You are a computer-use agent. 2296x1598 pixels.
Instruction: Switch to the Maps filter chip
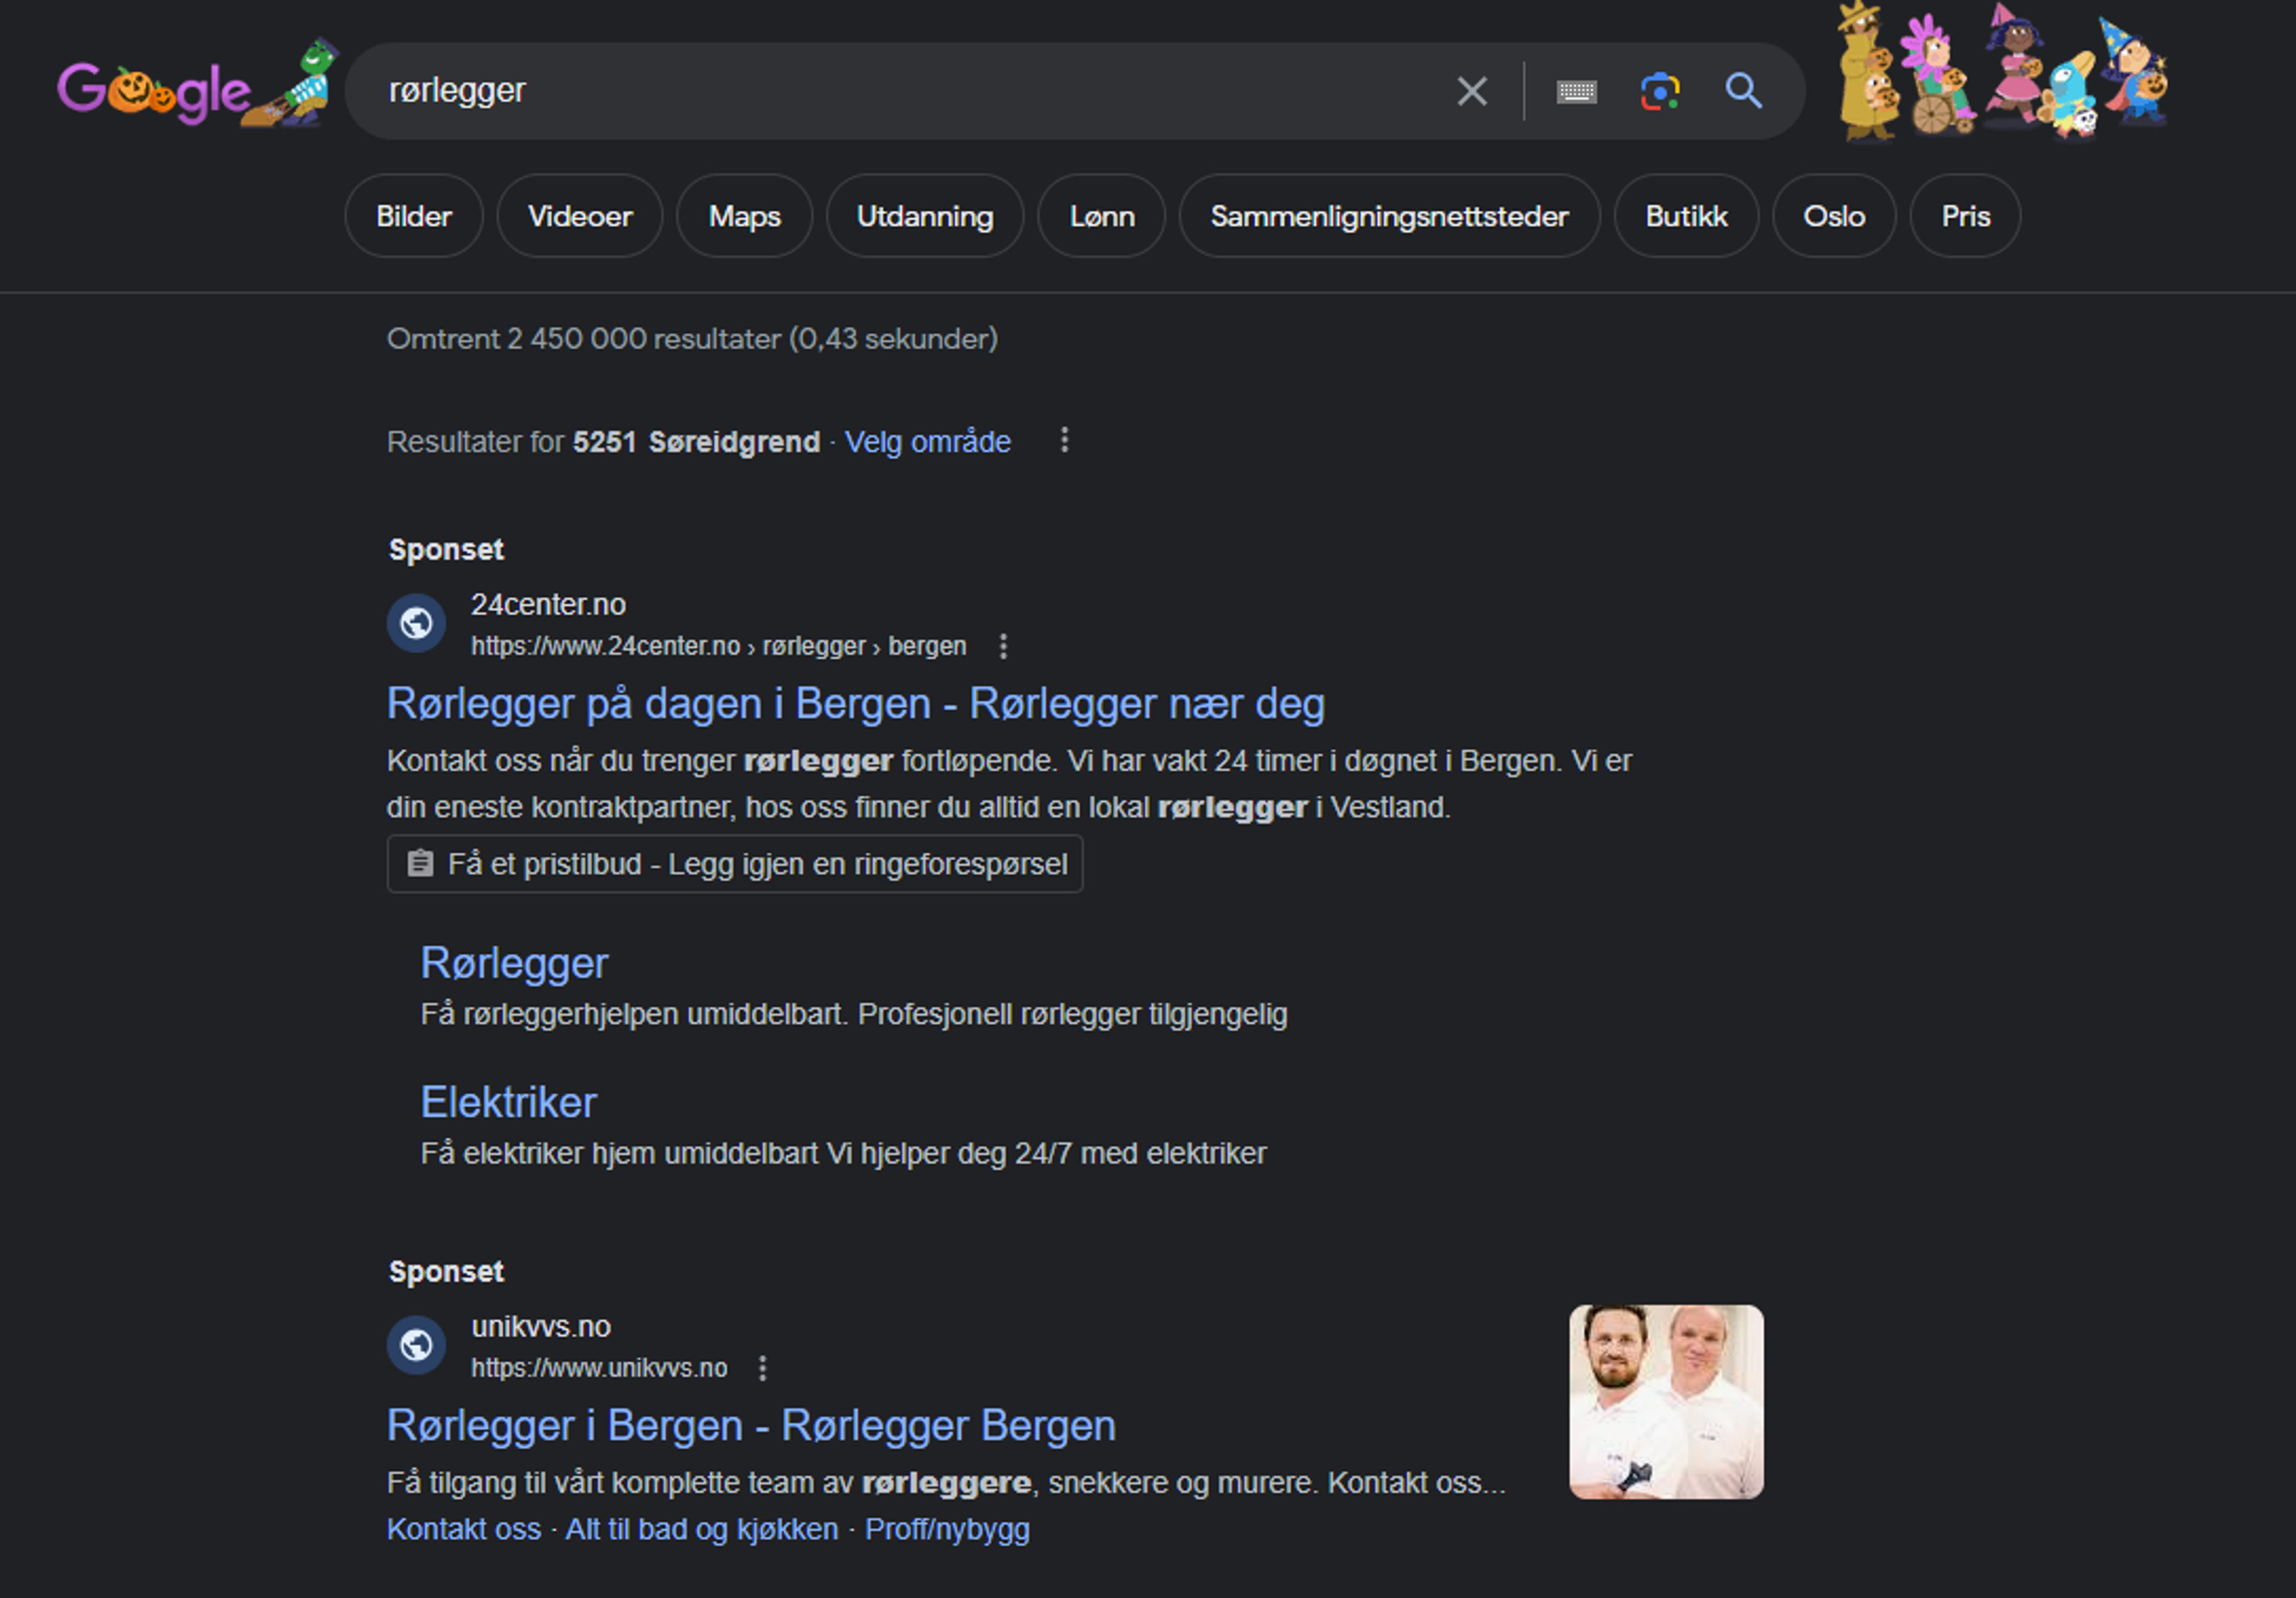coord(745,216)
